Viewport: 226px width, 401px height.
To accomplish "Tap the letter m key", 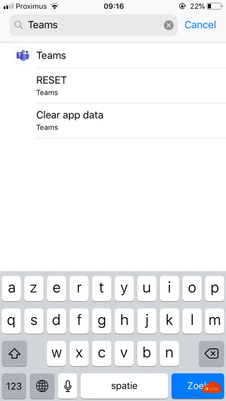I will click(x=215, y=321).
